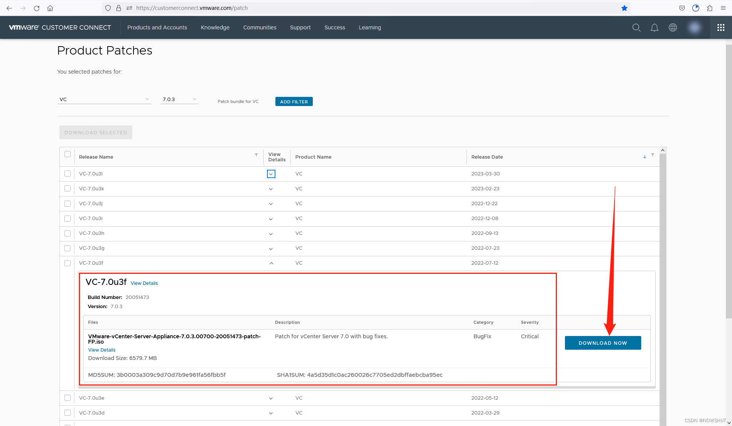
Task: Click the DOWNLOAD SELECTED button
Action: coord(96,132)
